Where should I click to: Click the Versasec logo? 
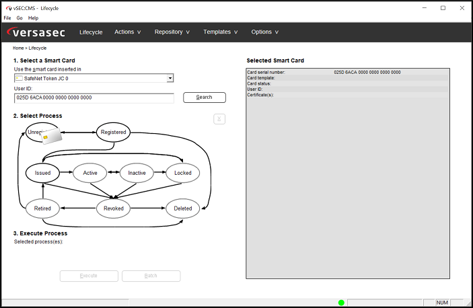[x=36, y=32]
